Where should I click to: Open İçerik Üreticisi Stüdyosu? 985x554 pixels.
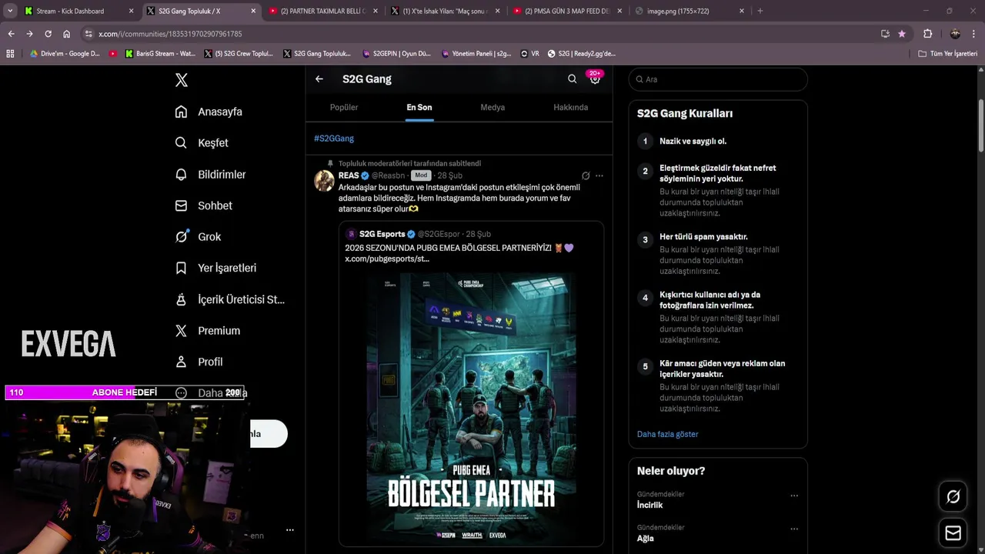(x=229, y=299)
